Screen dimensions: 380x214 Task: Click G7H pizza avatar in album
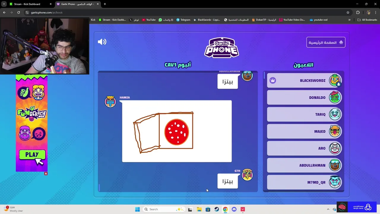pos(247,175)
